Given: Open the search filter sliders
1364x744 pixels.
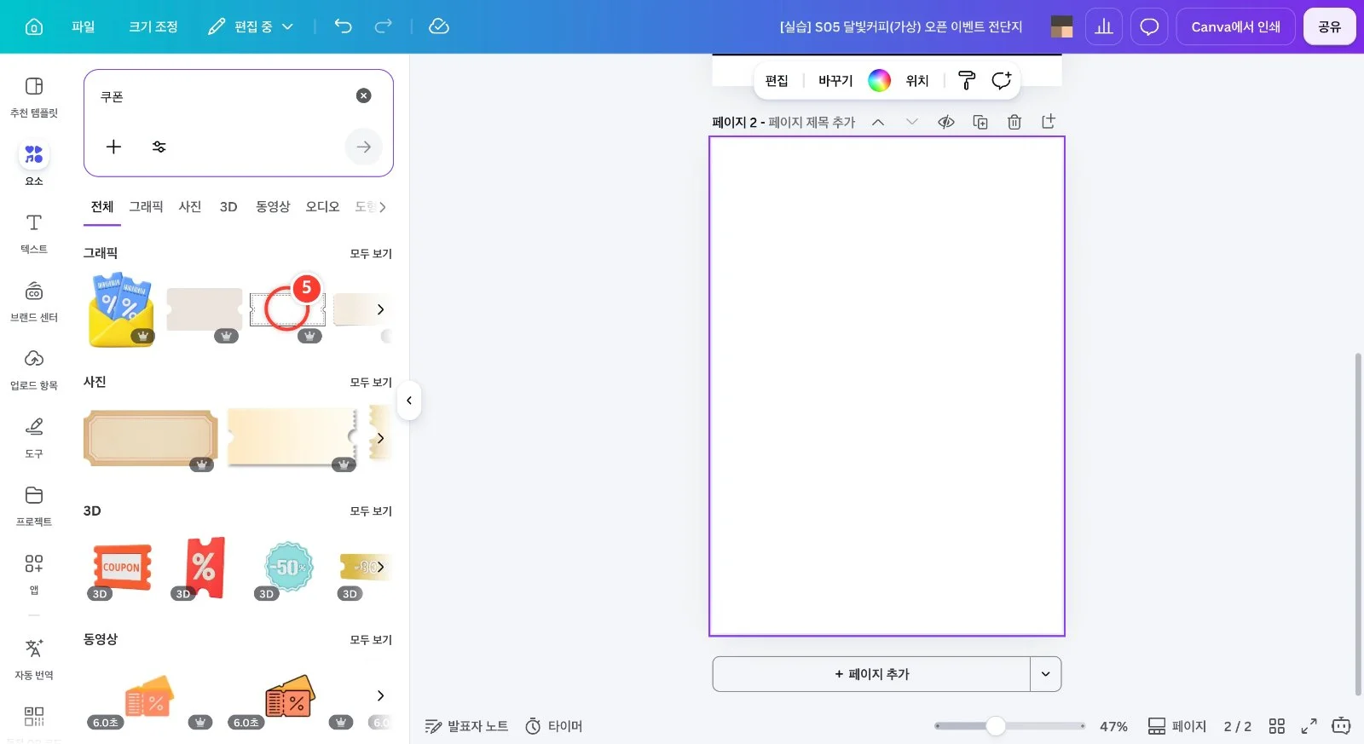Looking at the screenshot, I should (x=159, y=147).
